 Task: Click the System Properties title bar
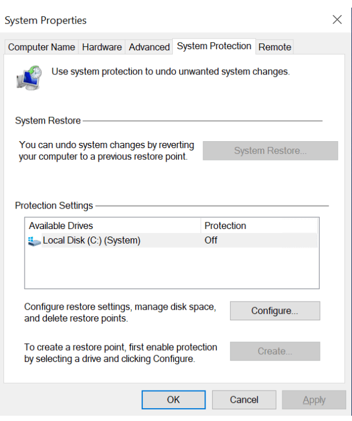point(146,20)
